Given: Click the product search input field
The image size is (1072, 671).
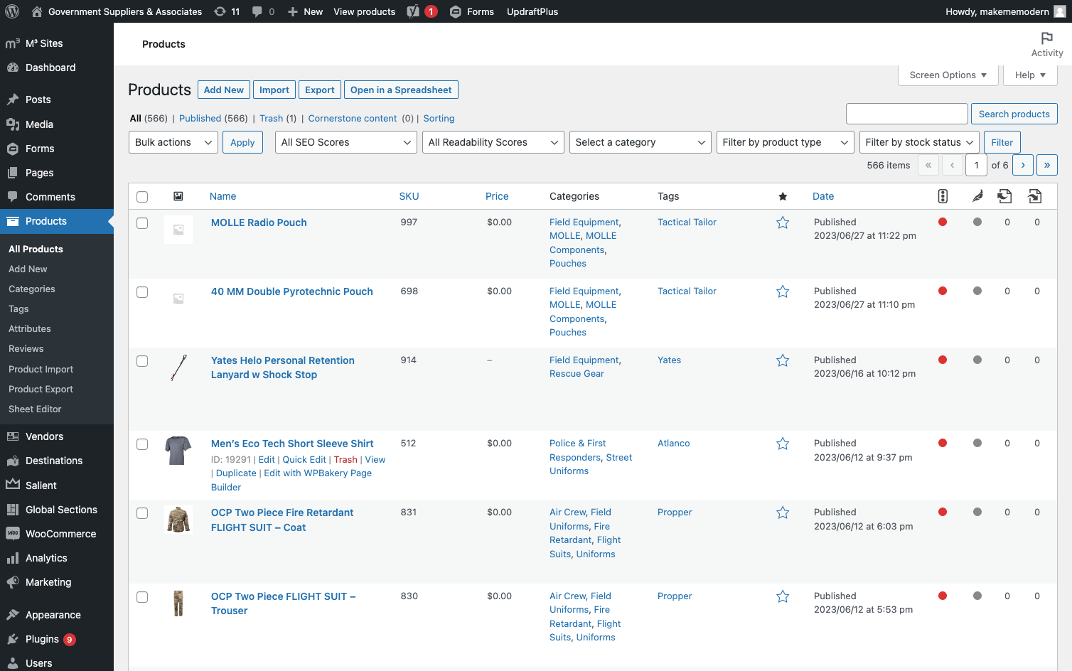Looking at the screenshot, I should click(906, 114).
